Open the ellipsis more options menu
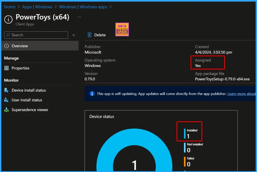 point(79,17)
